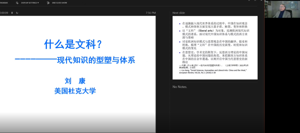Restart the slide show timer

tap(17, 13)
